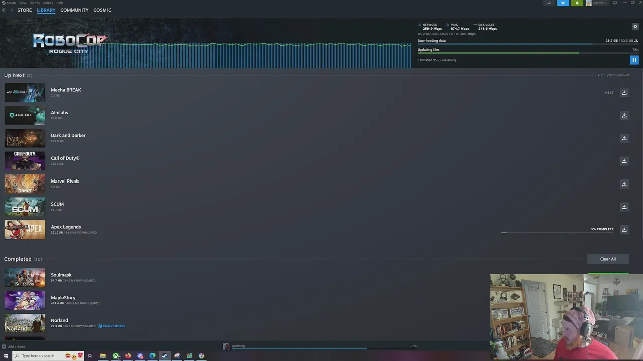Go to the COMMUNITY tab
643x361 pixels.
(x=74, y=10)
